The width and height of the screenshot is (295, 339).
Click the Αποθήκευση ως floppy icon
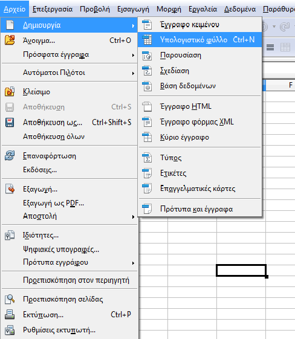(10, 123)
